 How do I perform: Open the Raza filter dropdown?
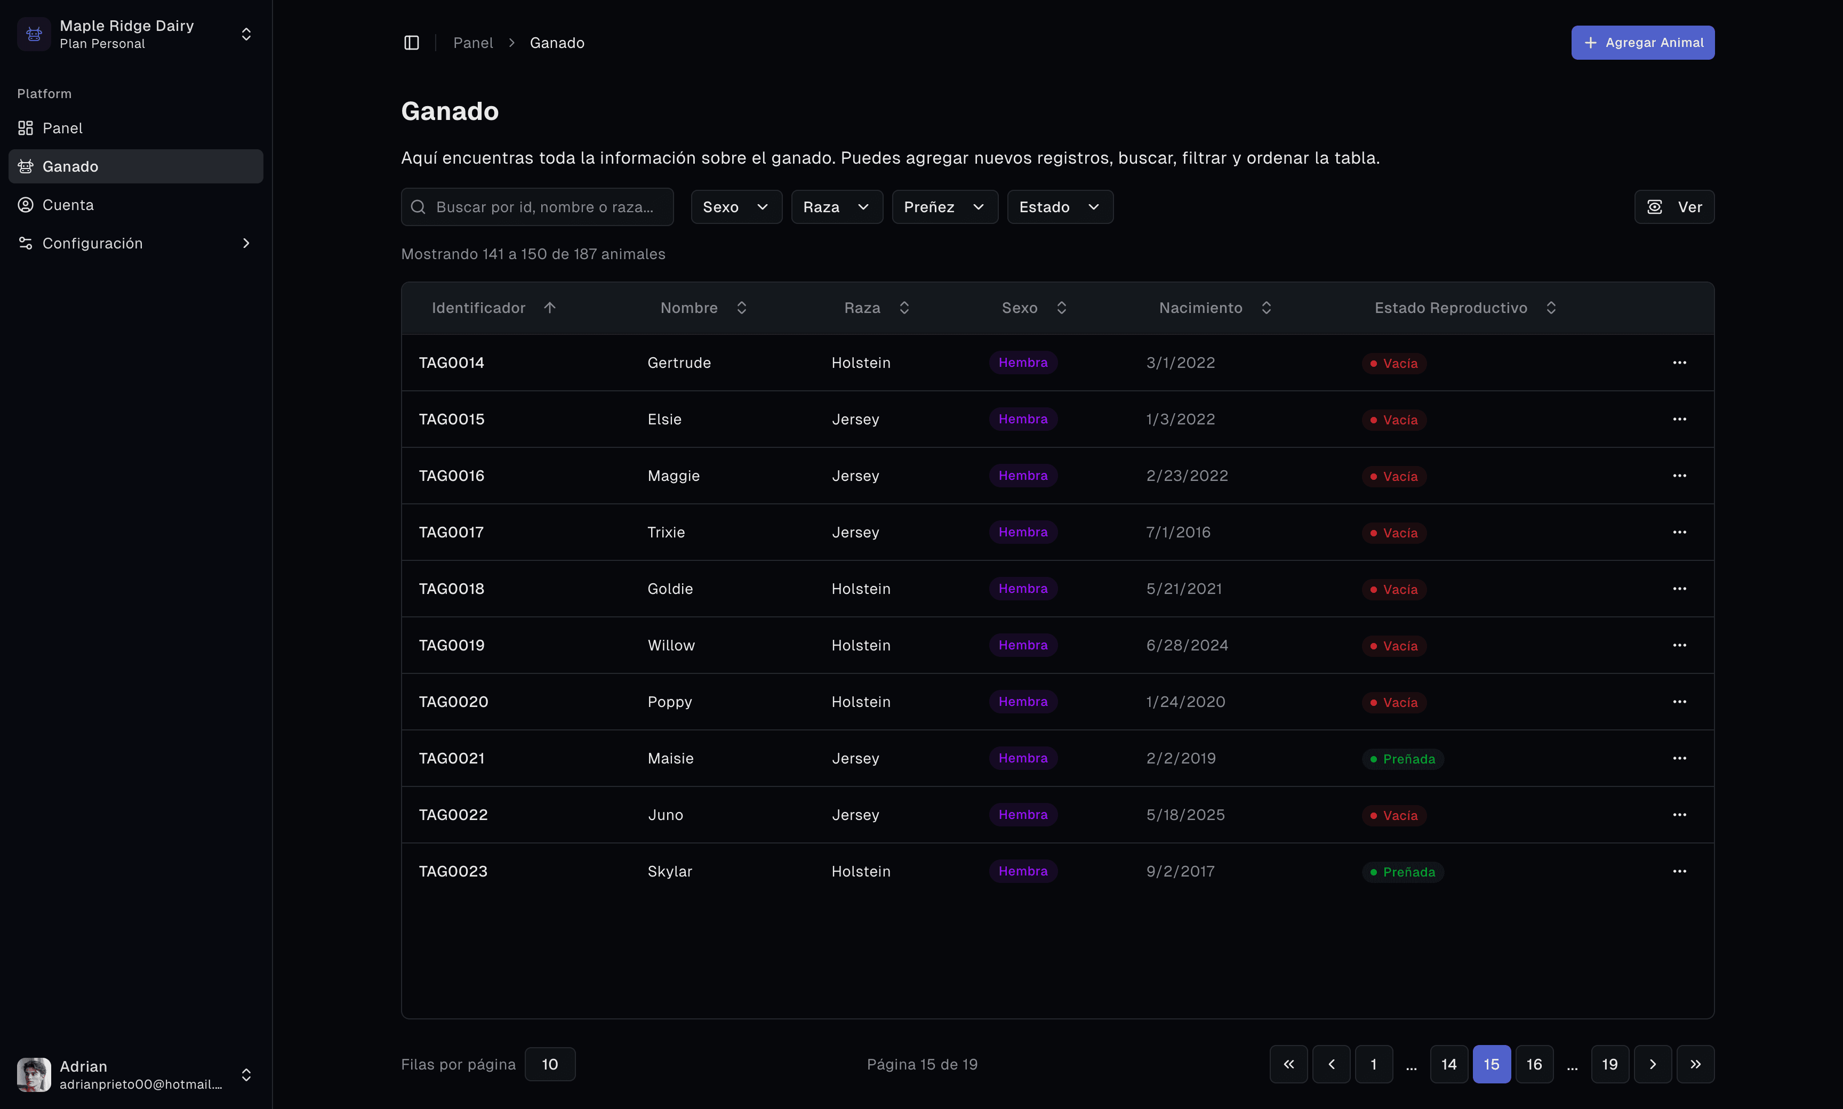pos(836,206)
